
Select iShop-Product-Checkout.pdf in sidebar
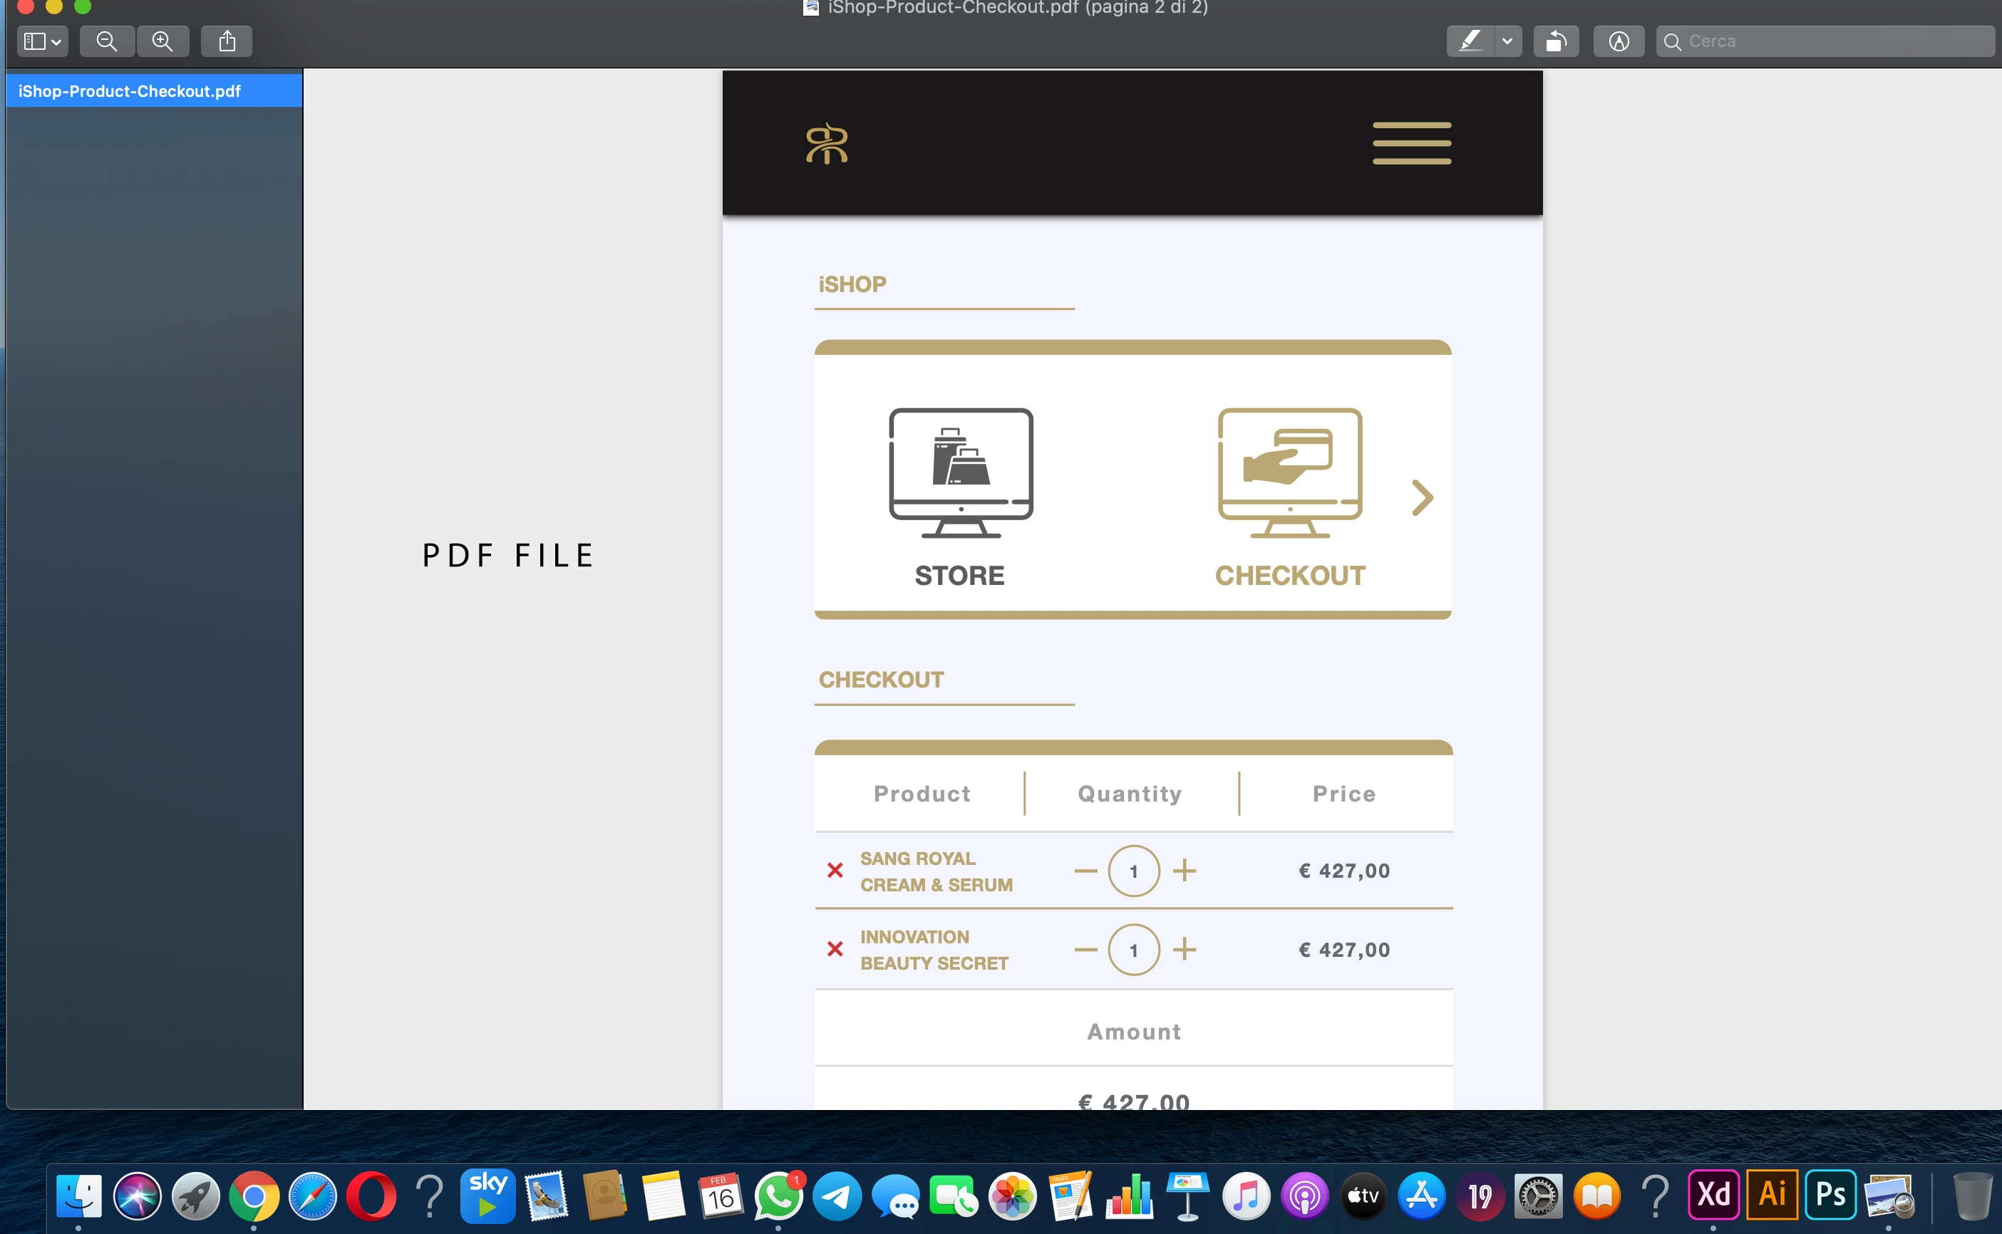click(x=129, y=91)
